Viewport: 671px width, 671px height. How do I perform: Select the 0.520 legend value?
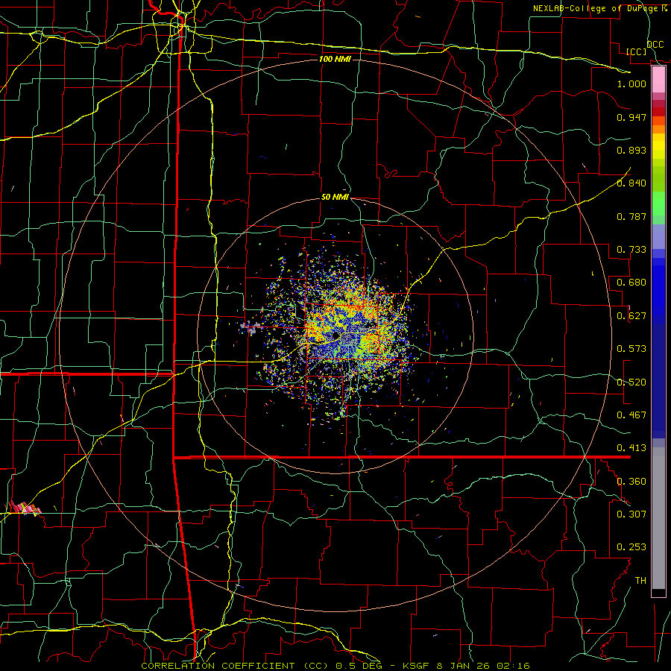point(631,382)
